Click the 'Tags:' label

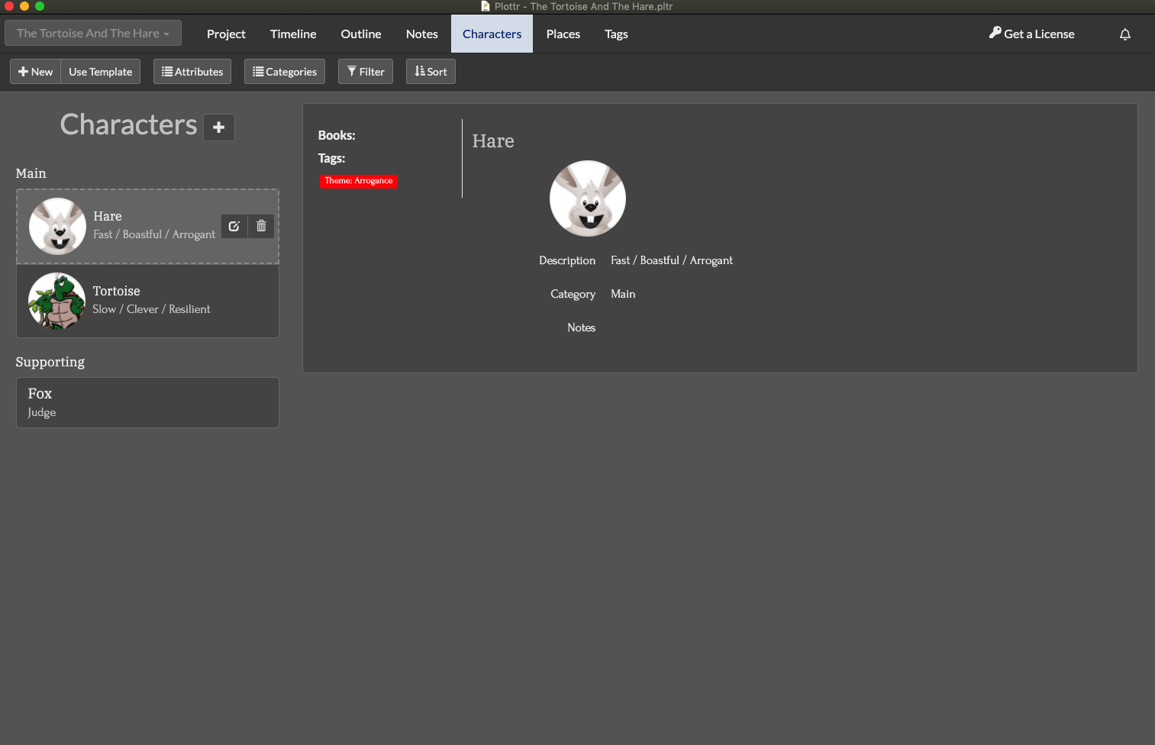331,158
